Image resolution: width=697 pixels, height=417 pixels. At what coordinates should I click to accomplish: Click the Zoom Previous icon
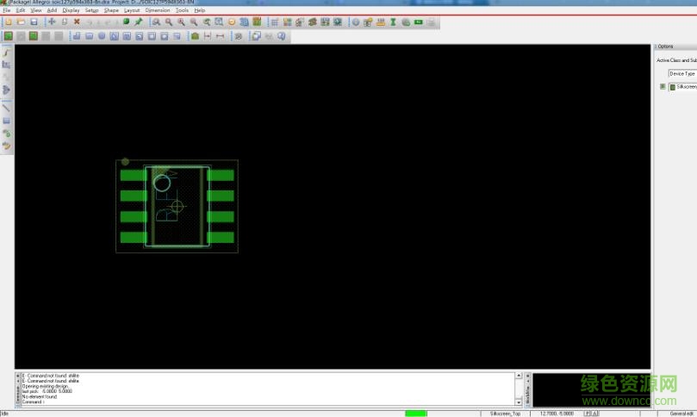coord(207,22)
